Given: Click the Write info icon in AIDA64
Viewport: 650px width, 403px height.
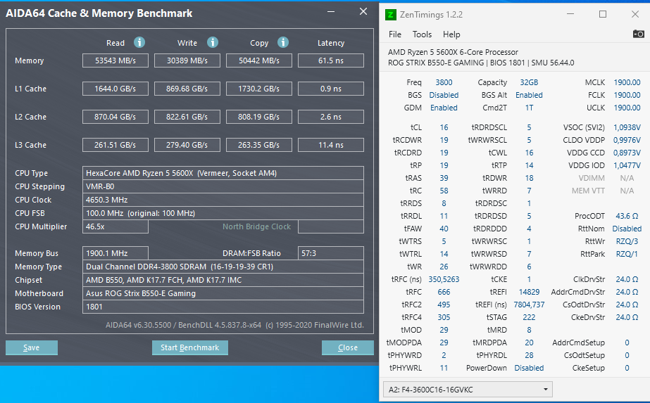Looking at the screenshot, I should click(213, 42).
